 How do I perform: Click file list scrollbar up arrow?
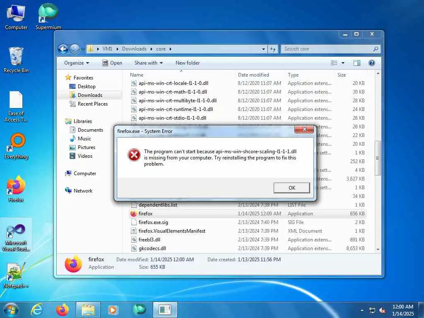pos(378,73)
